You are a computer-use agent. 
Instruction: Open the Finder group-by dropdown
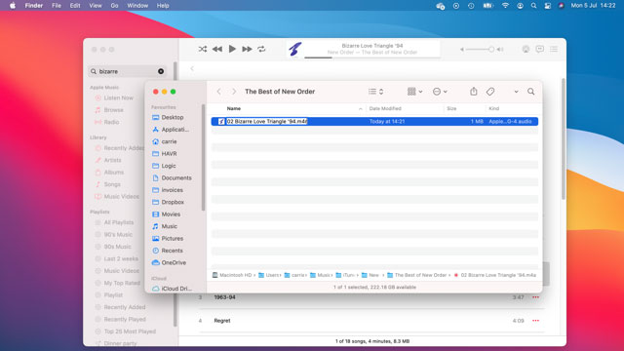[414, 92]
